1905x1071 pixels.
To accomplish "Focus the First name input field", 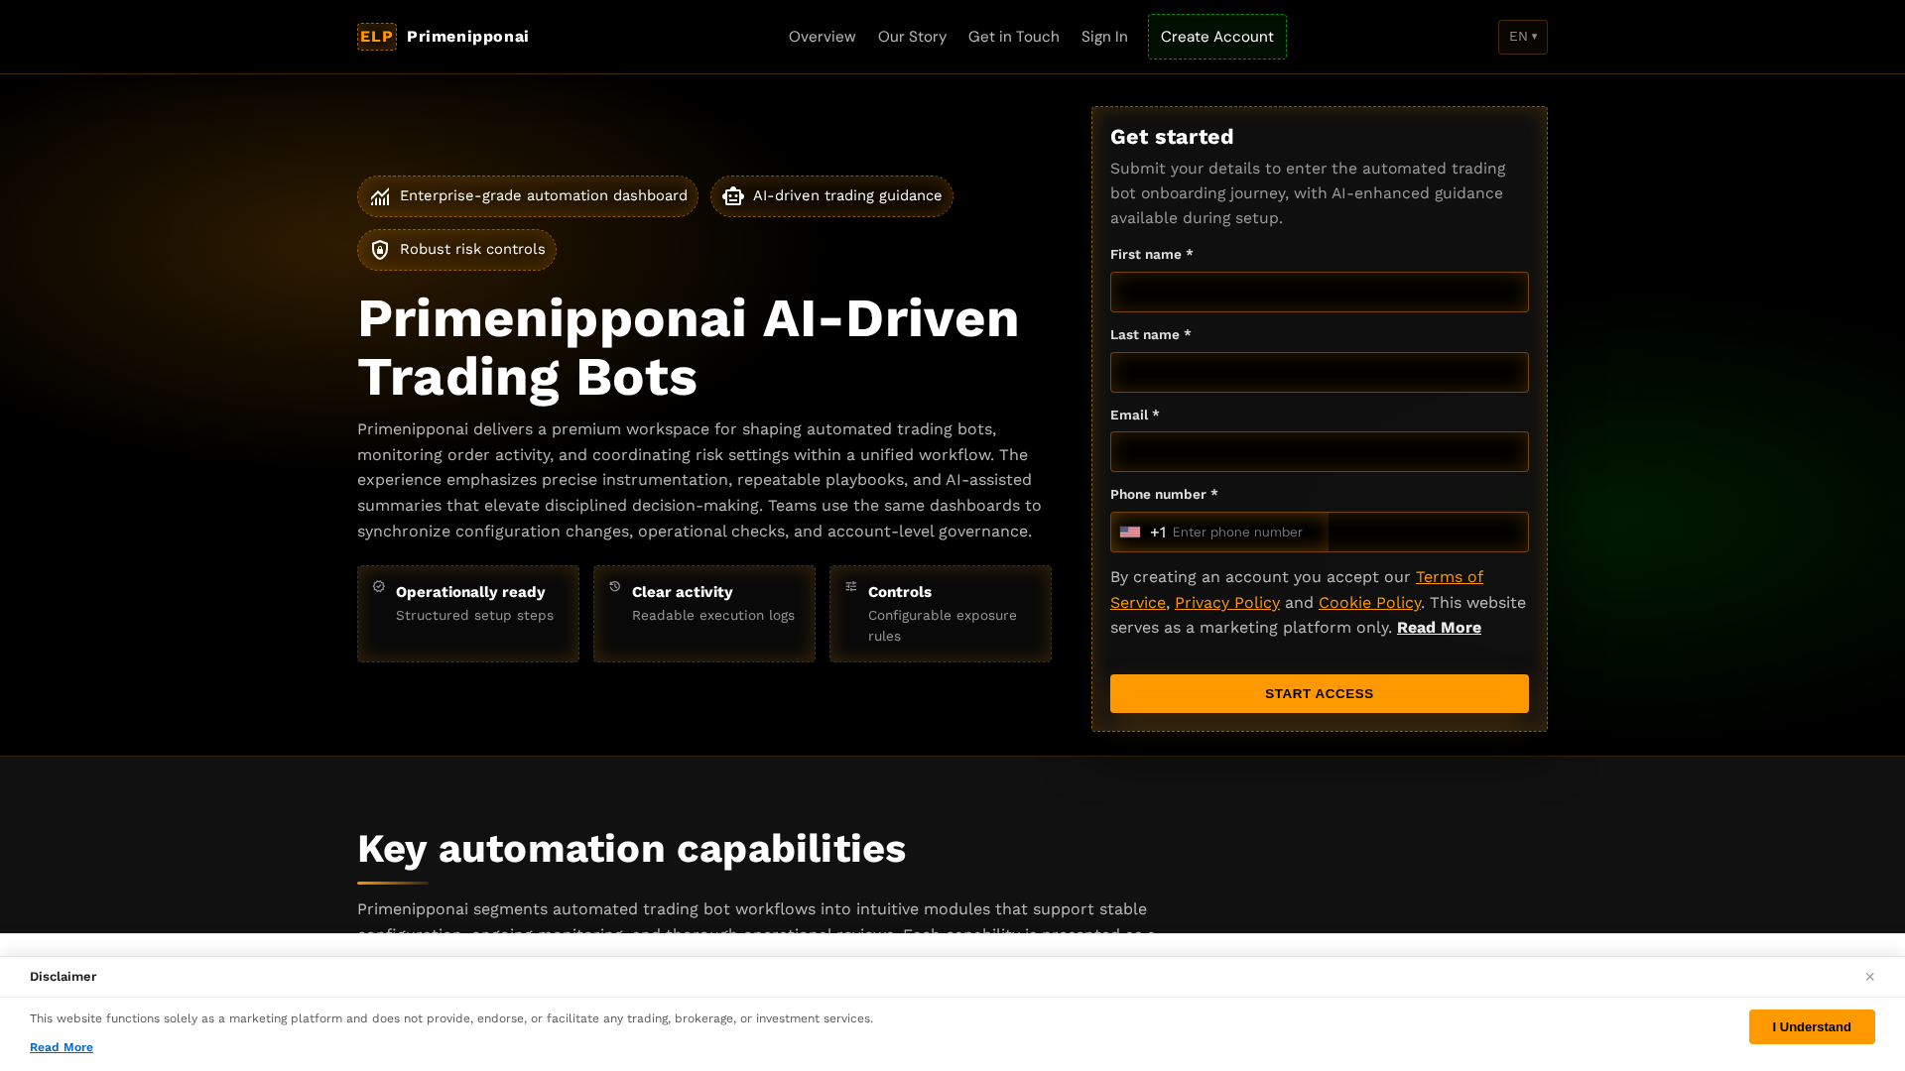I will point(1319,293).
